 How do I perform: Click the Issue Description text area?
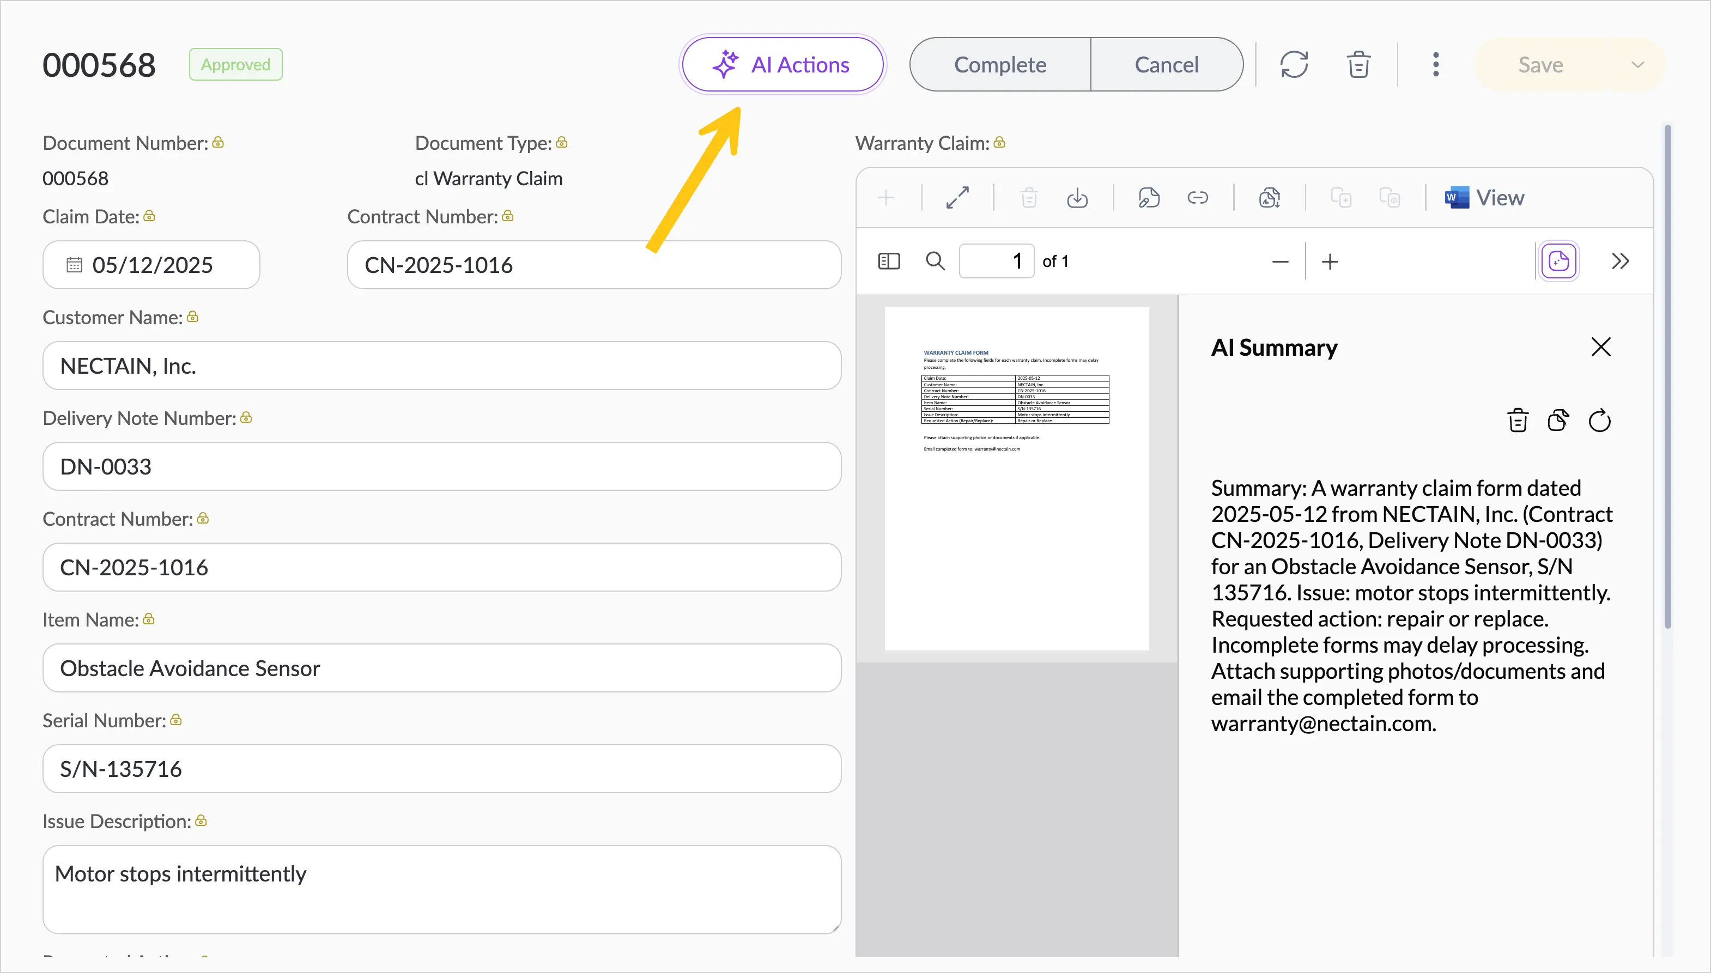click(x=442, y=890)
